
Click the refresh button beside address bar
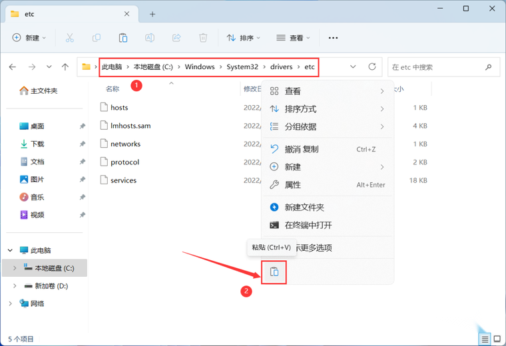[372, 67]
